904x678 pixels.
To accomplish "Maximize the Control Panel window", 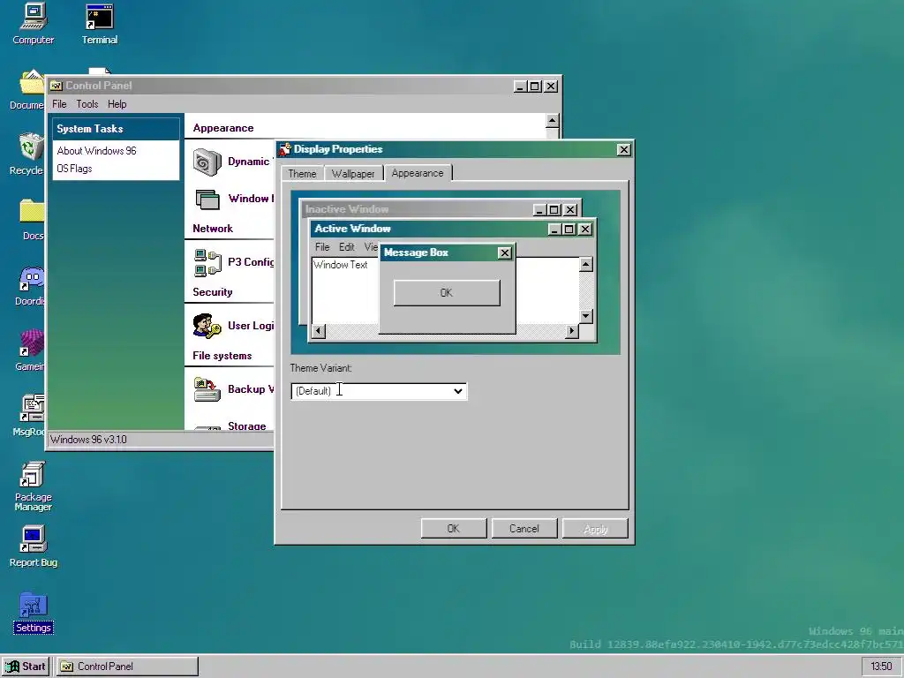I will click(x=535, y=87).
